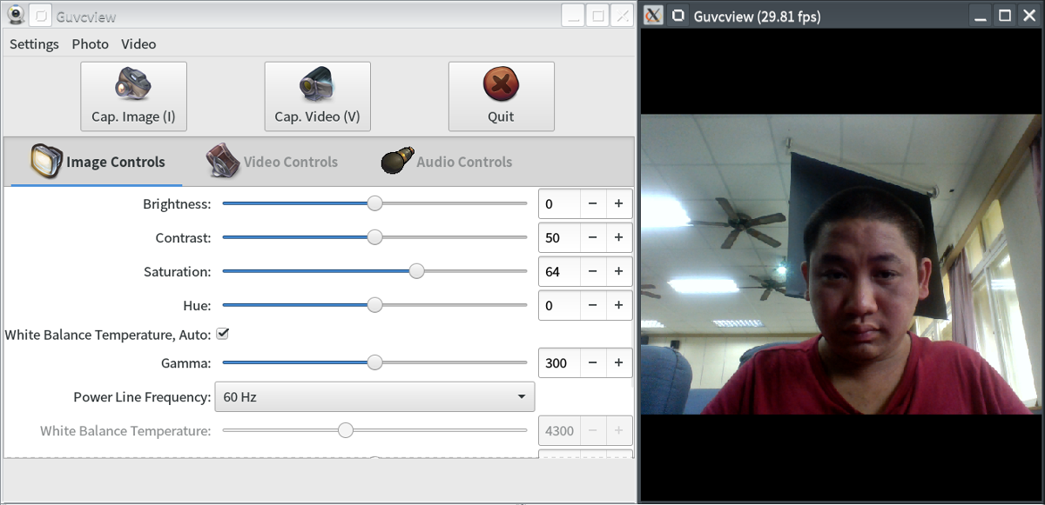Increase Gamma with plus button
Image resolution: width=1045 pixels, height=505 pixels.
click(x=619, y=362)
